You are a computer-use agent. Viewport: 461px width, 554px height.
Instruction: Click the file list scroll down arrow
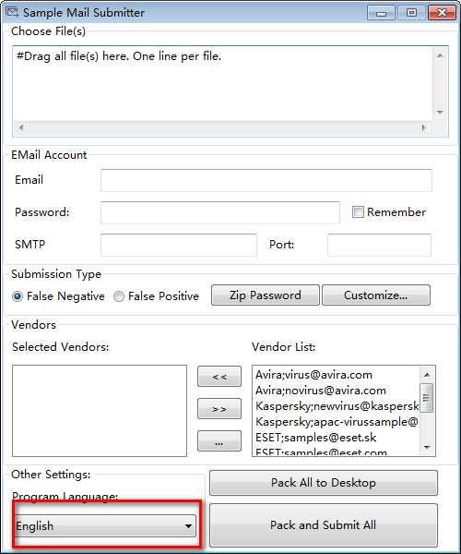440,113
